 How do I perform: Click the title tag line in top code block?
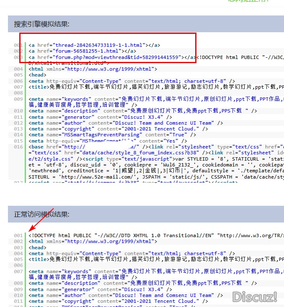click(155, 87)
